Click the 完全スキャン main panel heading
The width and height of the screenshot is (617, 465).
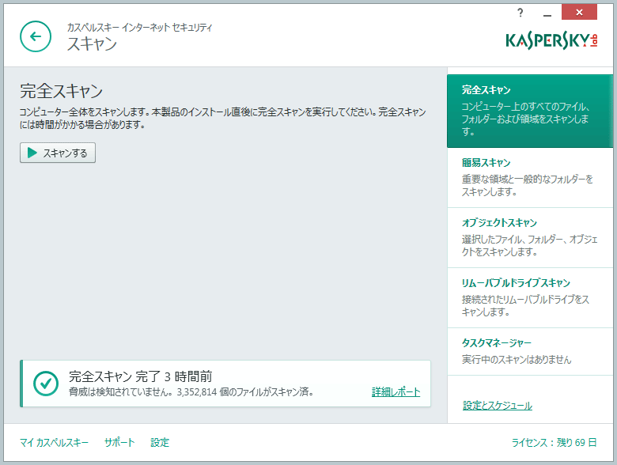(x=62, y=91)
